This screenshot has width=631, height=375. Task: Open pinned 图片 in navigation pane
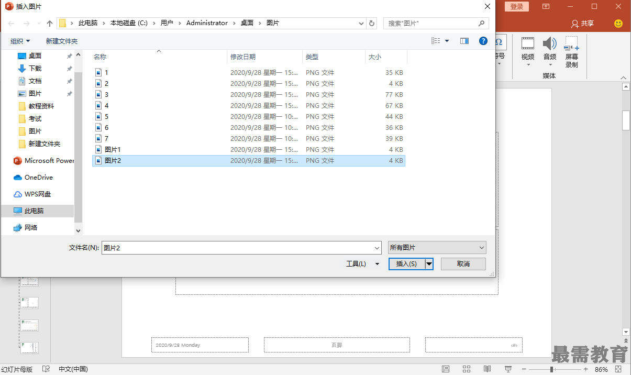point(35,94)
